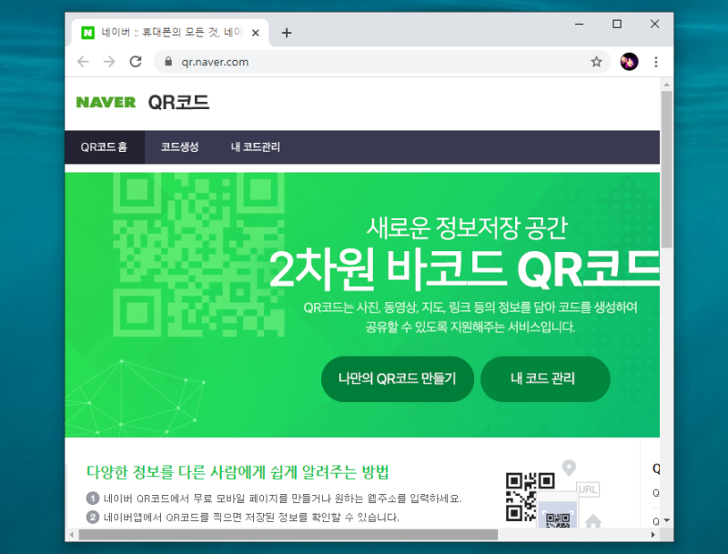Screen dimensions: 728x554
Task: Click the browser forward arrow
Action: [x=109, y=62]
